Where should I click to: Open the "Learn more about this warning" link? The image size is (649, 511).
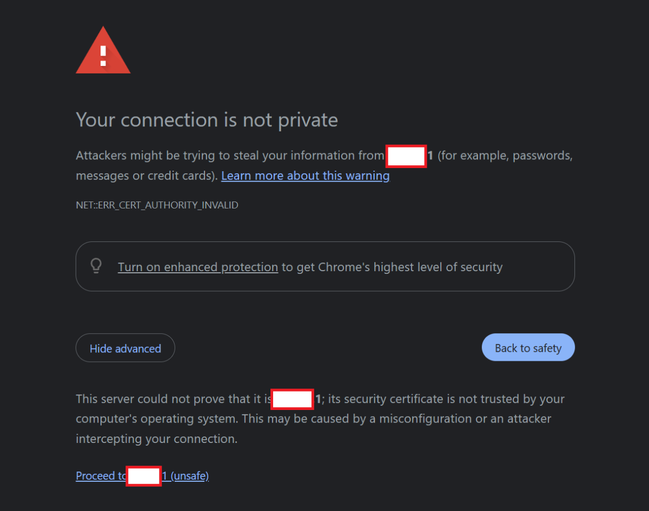click(x=305, y=176)
